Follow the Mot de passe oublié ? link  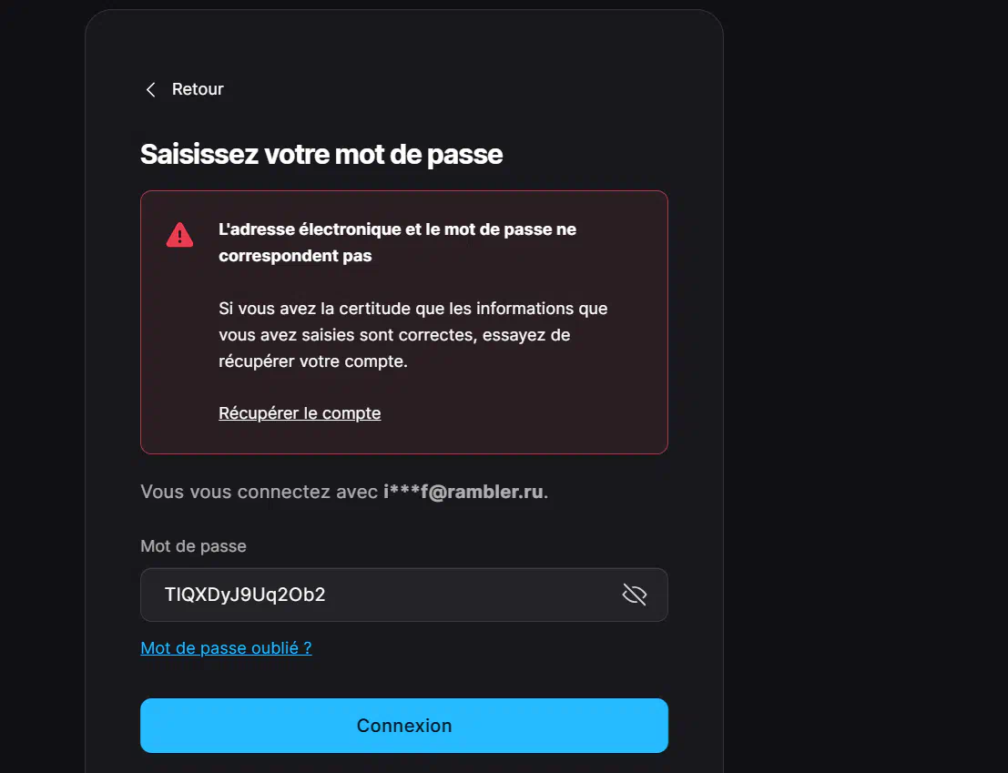(x=227, y=647)
